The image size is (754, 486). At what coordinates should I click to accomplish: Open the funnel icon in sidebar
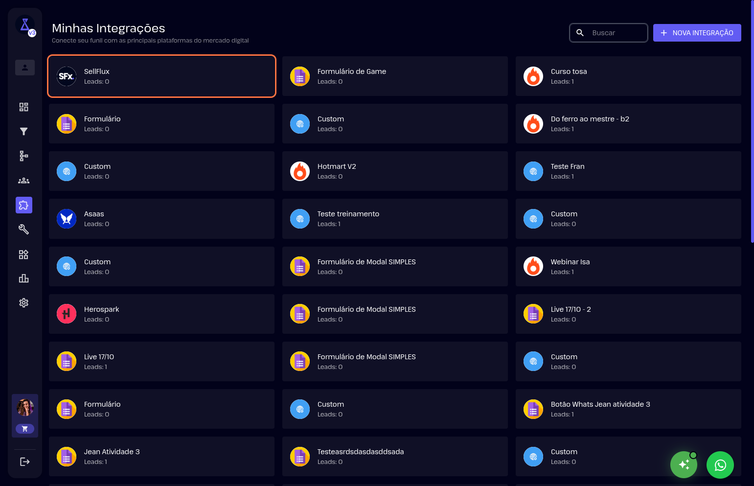(x=23, y=131)
